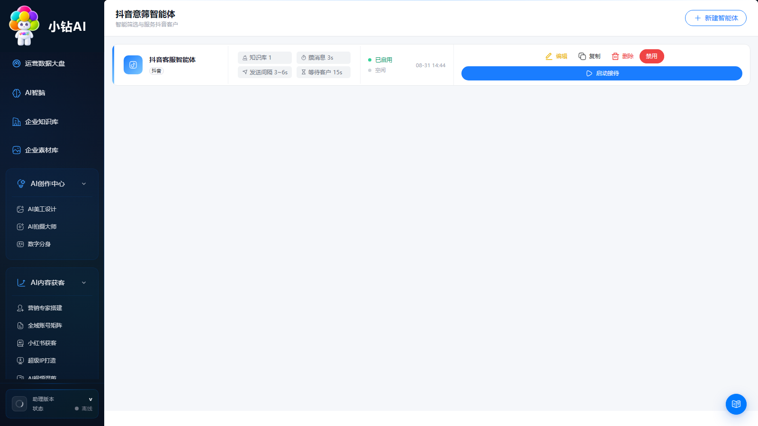Click the 发送间隔 3~6s chip
Viewport: 758px width, 426px height.
click(x=265, y=72)
